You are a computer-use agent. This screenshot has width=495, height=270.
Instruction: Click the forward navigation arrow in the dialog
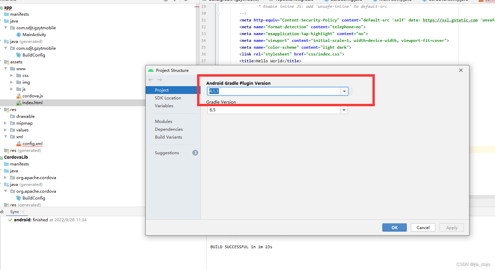(159, 80)
